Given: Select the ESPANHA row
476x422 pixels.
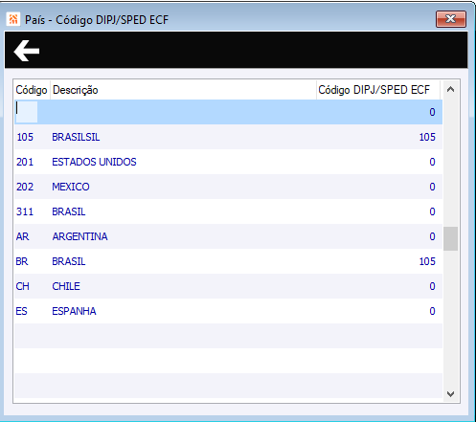Looking at the screenshot, I should click(228, 311).
